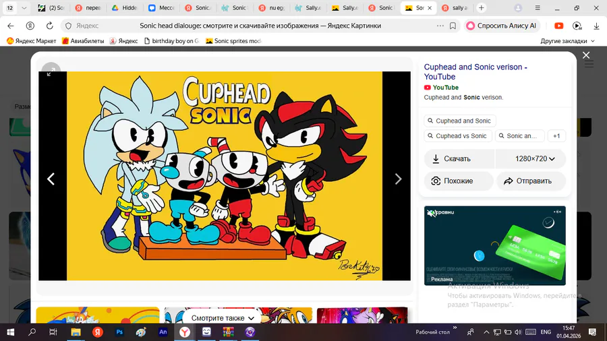
Task: Click 'Скачать' download button
Action: point(459,159)
